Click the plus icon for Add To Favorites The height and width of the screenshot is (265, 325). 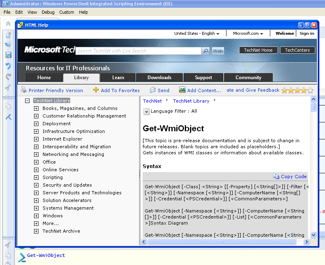(x=96, y=90)
